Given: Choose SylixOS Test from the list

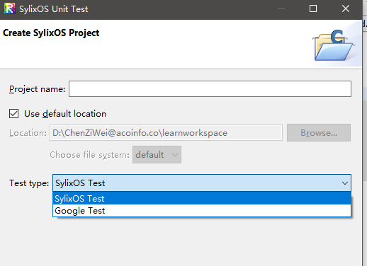Looking at the screenshot, I should [202, 198].
